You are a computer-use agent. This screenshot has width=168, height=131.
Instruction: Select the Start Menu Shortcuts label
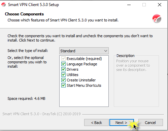coord(84,85)
